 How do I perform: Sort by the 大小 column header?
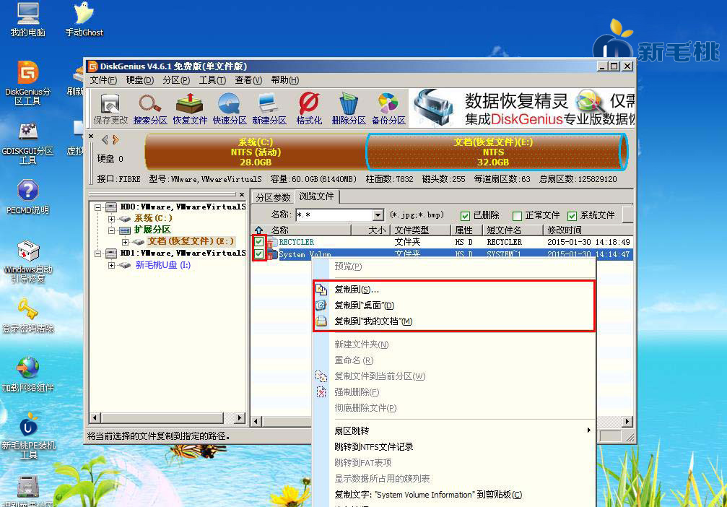click(x=371, y=230)
